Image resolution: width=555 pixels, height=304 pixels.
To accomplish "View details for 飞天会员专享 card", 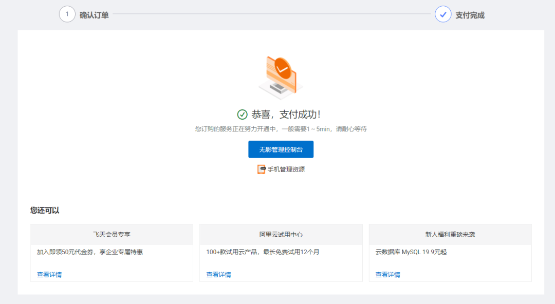I will click(x=49, y=275).
